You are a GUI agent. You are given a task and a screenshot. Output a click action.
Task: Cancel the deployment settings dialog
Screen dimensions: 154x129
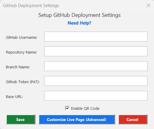[x=133, y=120]
